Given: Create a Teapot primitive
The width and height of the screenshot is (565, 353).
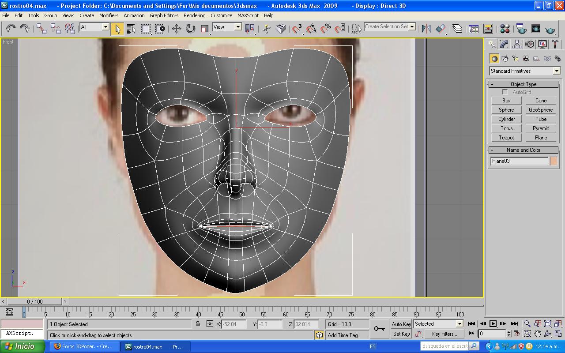Looking at the screenshot, I should pos(506,138).
